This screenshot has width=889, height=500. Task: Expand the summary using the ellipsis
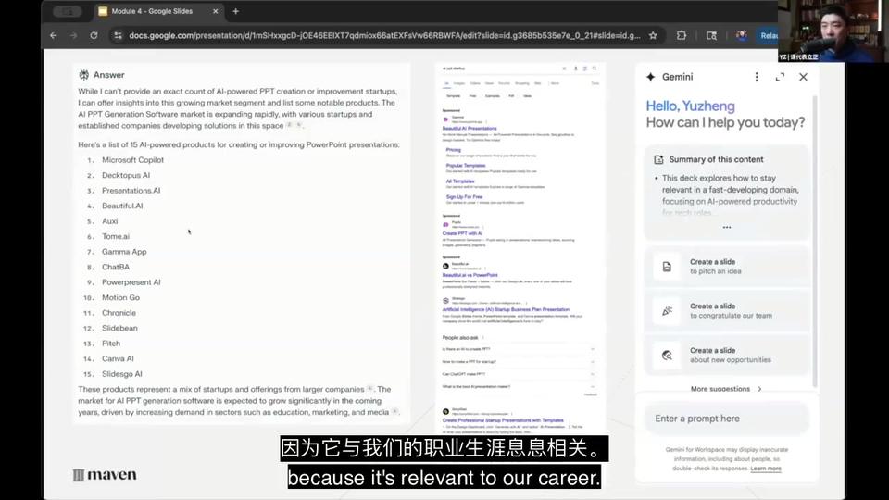click(x=726, y=228)
